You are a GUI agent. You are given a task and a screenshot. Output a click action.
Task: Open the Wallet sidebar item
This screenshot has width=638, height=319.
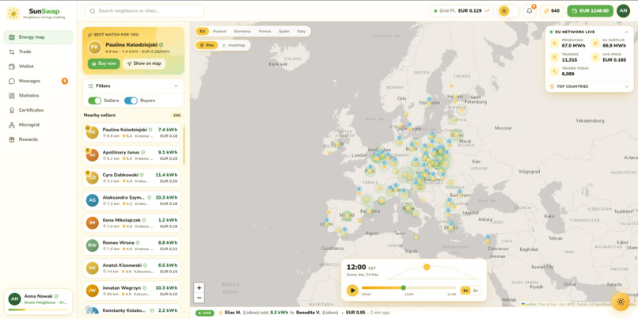[38, 66]
